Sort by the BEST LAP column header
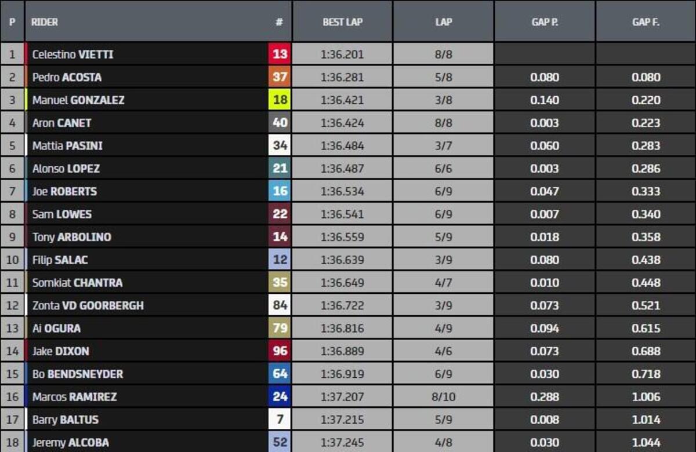Viewport: 696px width, 452px height. coord(342,22)
